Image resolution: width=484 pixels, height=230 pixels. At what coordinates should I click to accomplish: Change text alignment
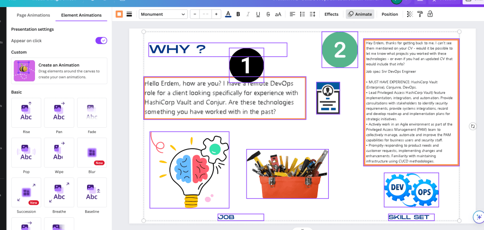click(292, 14)
